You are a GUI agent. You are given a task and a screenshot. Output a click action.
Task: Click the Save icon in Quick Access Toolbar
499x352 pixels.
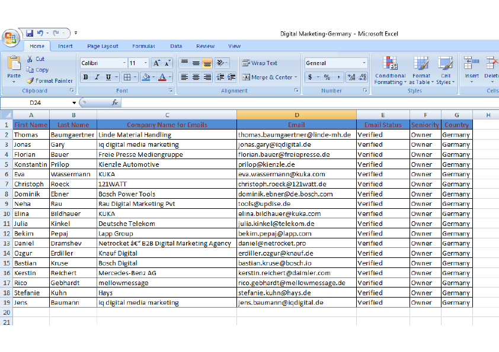(x=28, y=34)
